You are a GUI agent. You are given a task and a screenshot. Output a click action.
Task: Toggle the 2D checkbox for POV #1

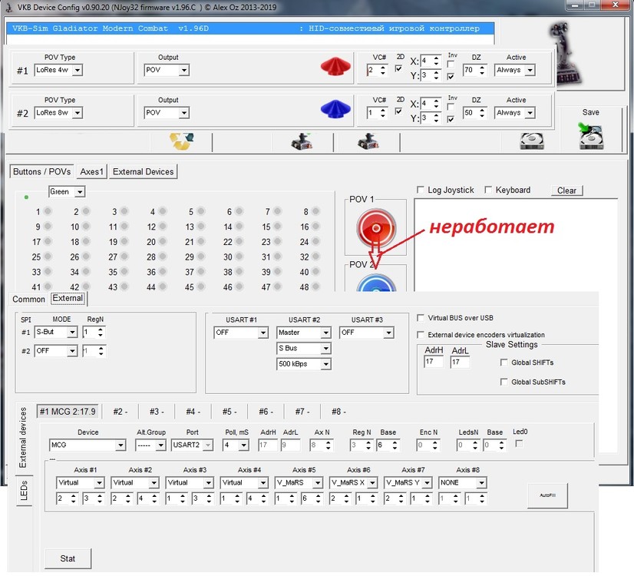click(x=398, y=68)
